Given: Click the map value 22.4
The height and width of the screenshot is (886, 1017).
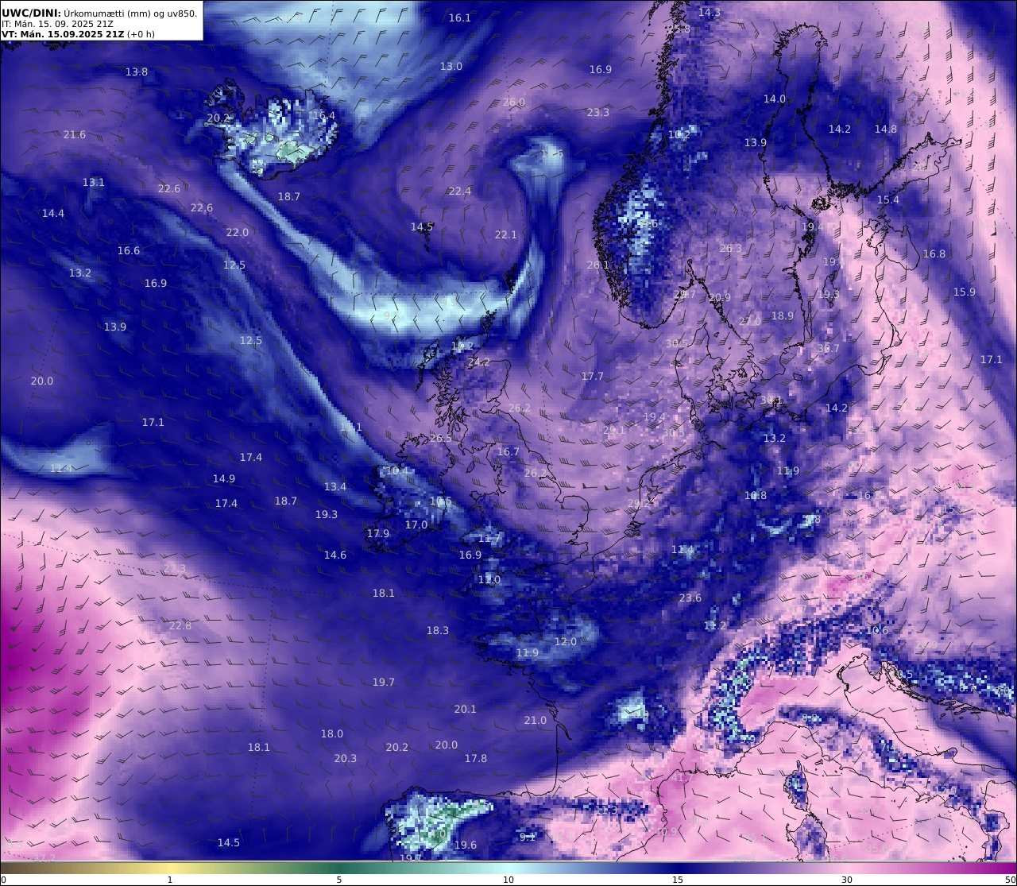Looking at the screenshot, I should click(460, 191).
